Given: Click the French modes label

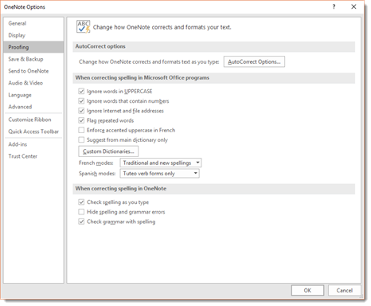Looking at the screenshot, I should click(x=96, y=163).
